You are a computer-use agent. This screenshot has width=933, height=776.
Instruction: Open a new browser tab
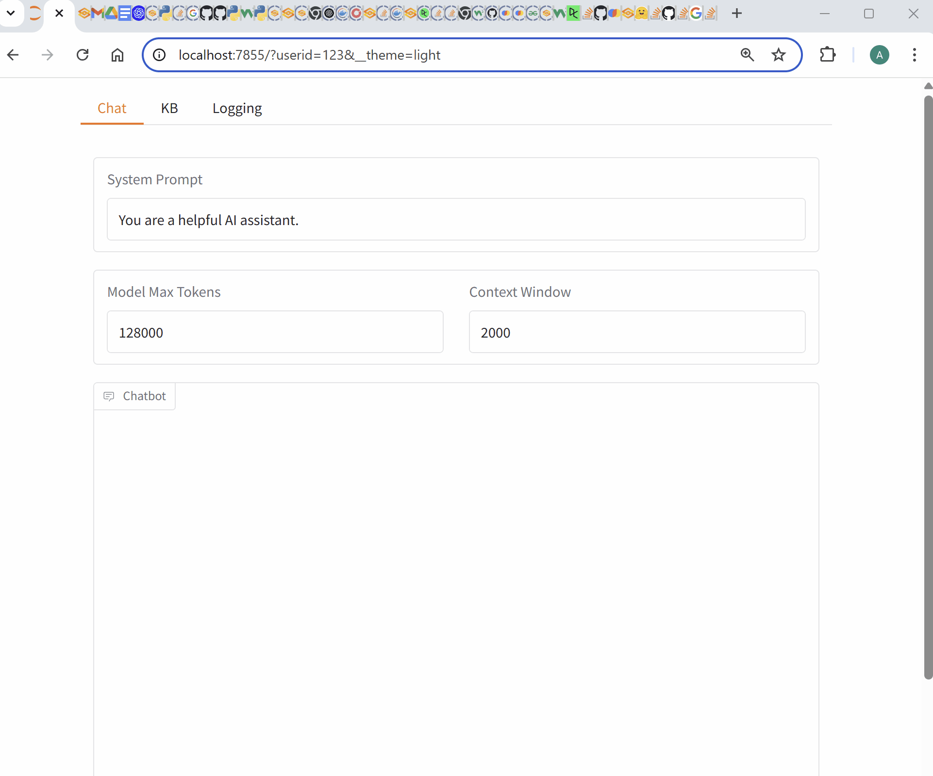pyautogui.click(x=737, y=13)
